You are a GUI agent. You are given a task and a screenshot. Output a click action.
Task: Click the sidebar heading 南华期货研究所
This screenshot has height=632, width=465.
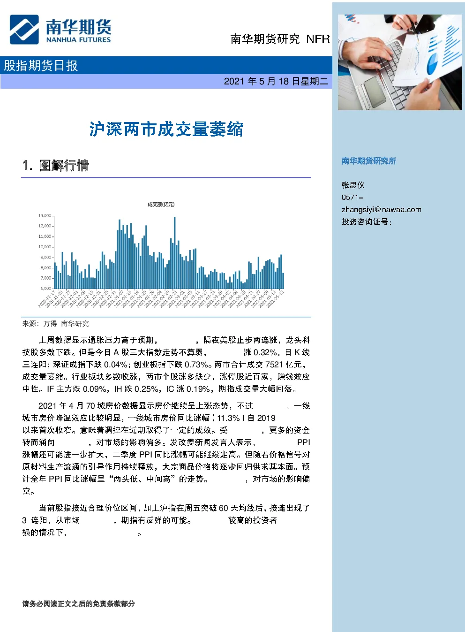click(369, 161)
